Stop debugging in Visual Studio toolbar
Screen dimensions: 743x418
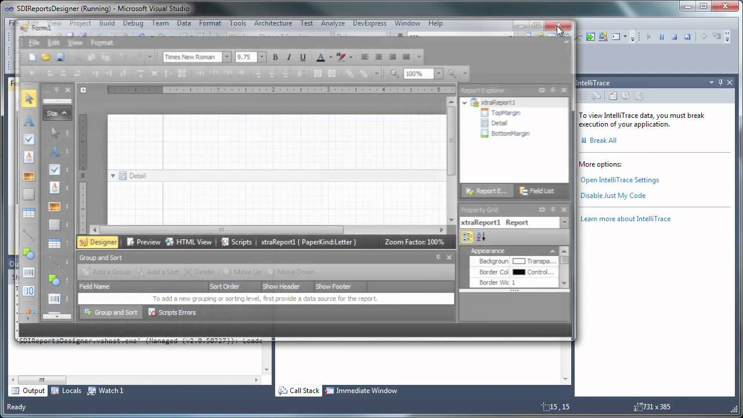pos(674,37)
